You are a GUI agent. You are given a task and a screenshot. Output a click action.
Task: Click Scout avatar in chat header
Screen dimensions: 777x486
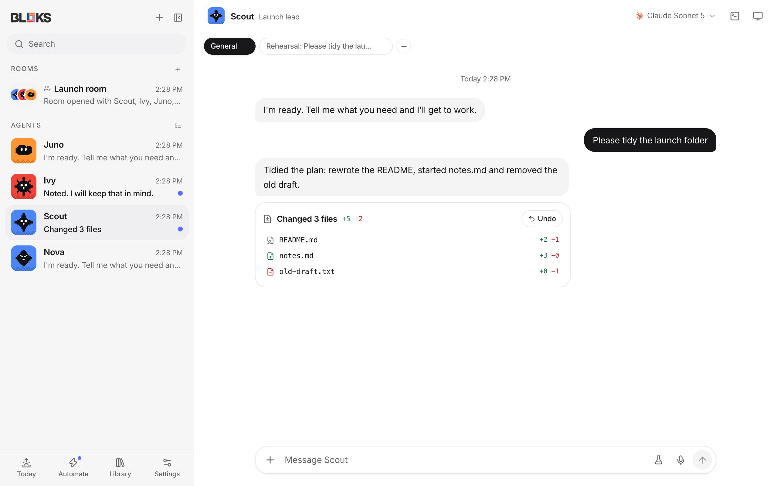click(x=216, y=16)
